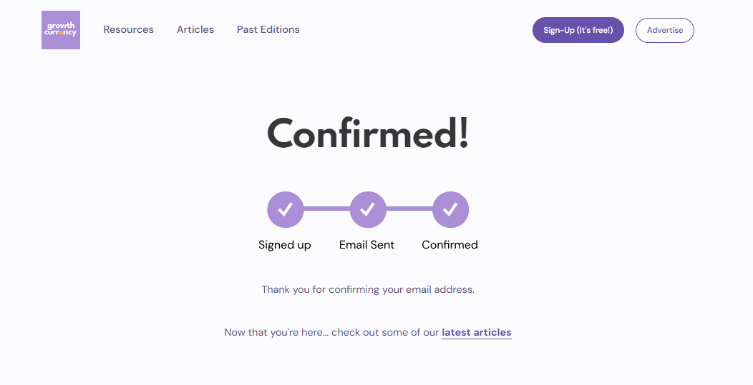Open Past Editions in navigation
Image resolution: width=753 pixels, height=385 pixels.
click(268, 29)
